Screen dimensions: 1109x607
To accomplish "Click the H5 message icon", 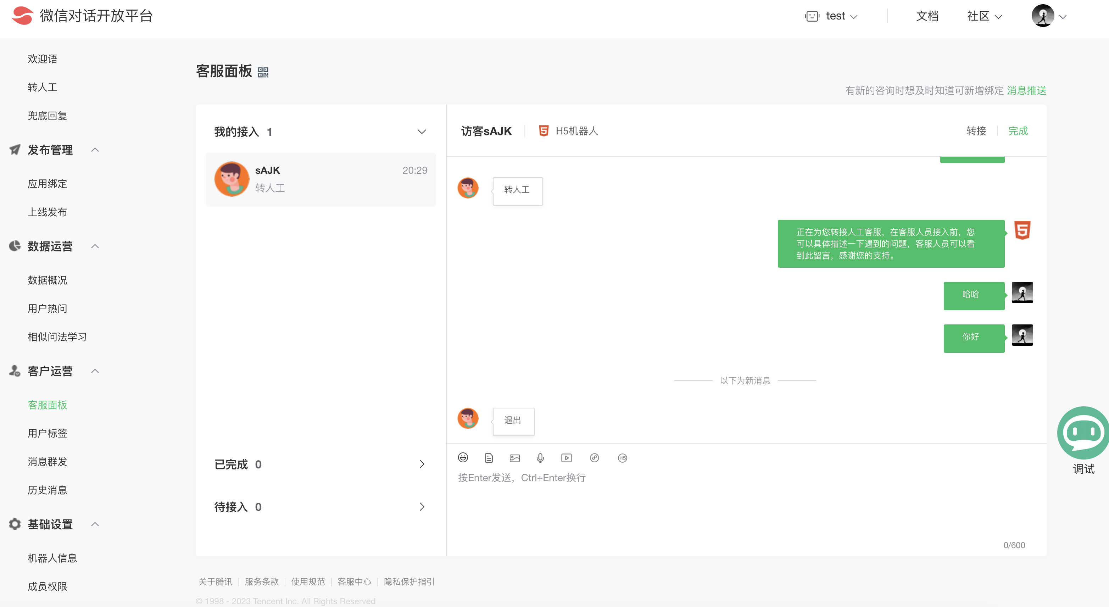I will (x=623, y=458).
